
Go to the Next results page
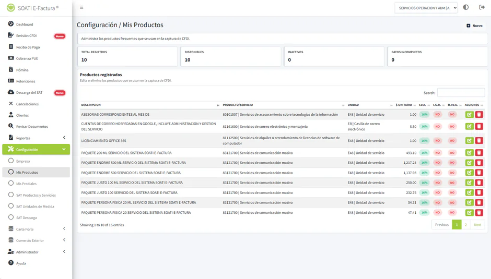click(x=477, y=225)
